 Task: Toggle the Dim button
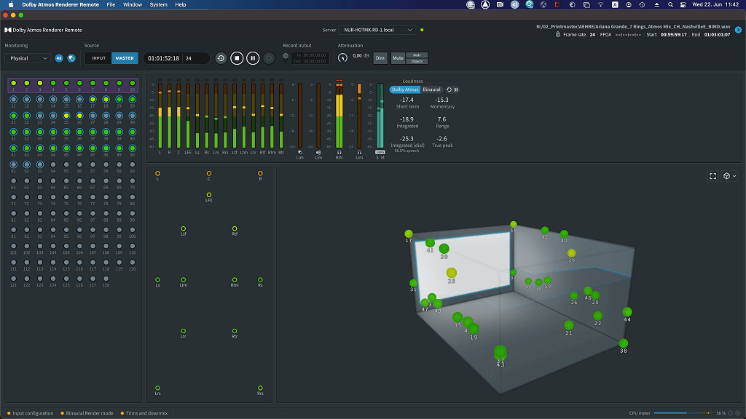(x=380, y=58)
